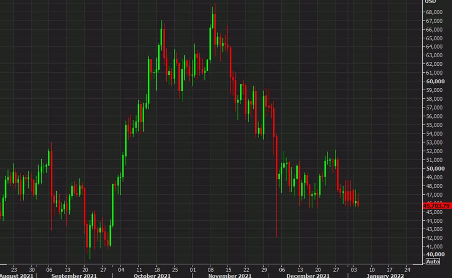Click the 40,000 price axis label
The image size is (452, 278).
pos(434,255)
